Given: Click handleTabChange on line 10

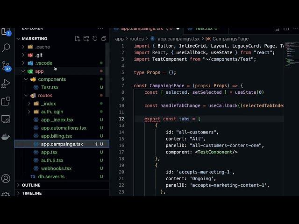Looking at the screenshot, I should click(180, 106).
